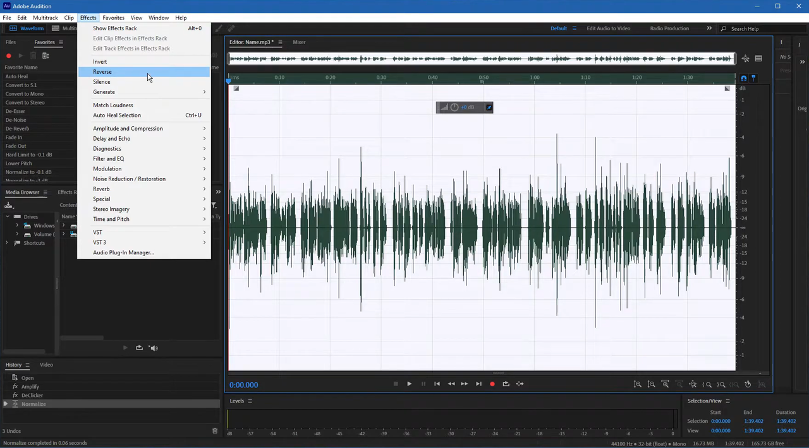Switch to the Radio Production workspace
This screenshot has width=809, height=448.
669,28
